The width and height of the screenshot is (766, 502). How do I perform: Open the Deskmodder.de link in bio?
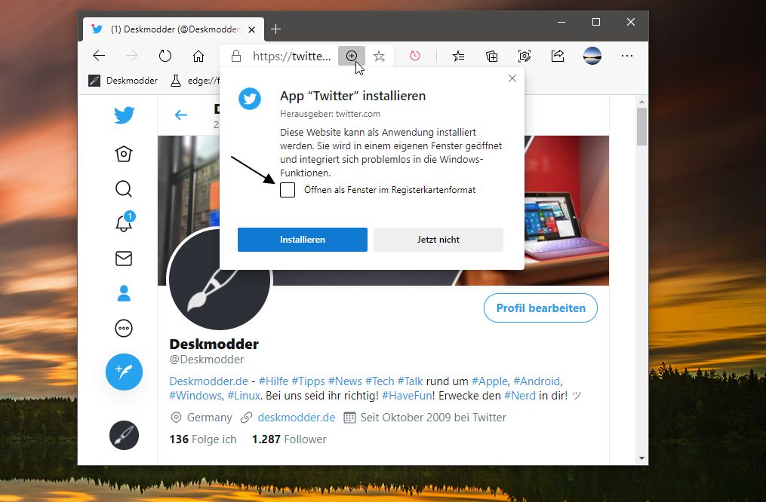click(208, 381)
